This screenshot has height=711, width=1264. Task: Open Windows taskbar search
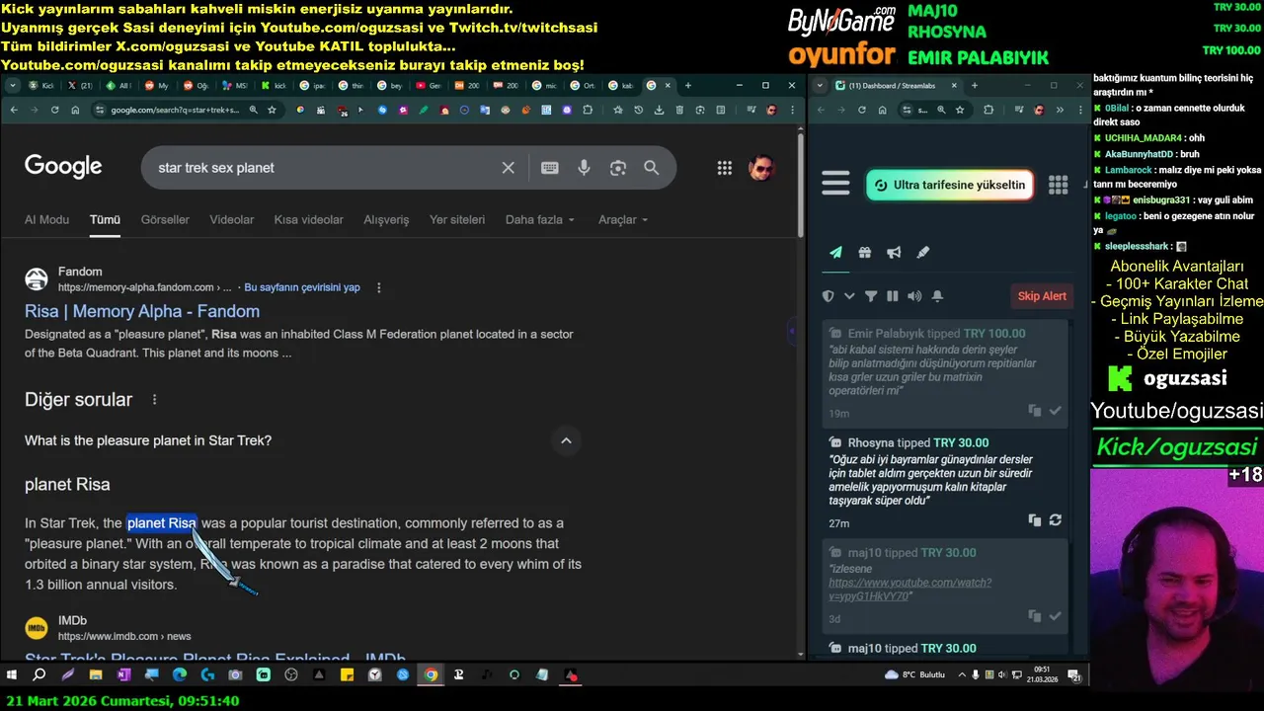pyautogui.click(x=39, y=675)
